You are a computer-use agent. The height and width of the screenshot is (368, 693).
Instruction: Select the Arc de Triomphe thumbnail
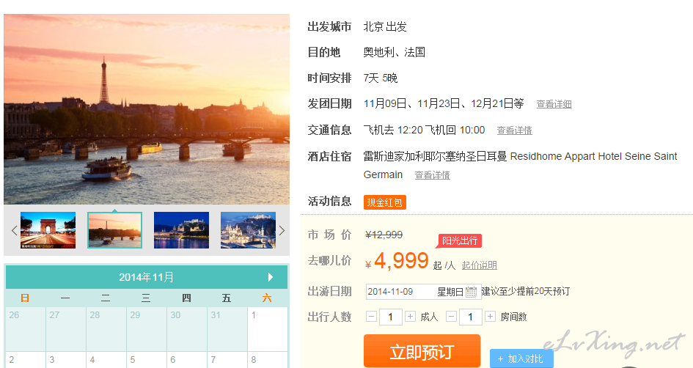[48, 230]
